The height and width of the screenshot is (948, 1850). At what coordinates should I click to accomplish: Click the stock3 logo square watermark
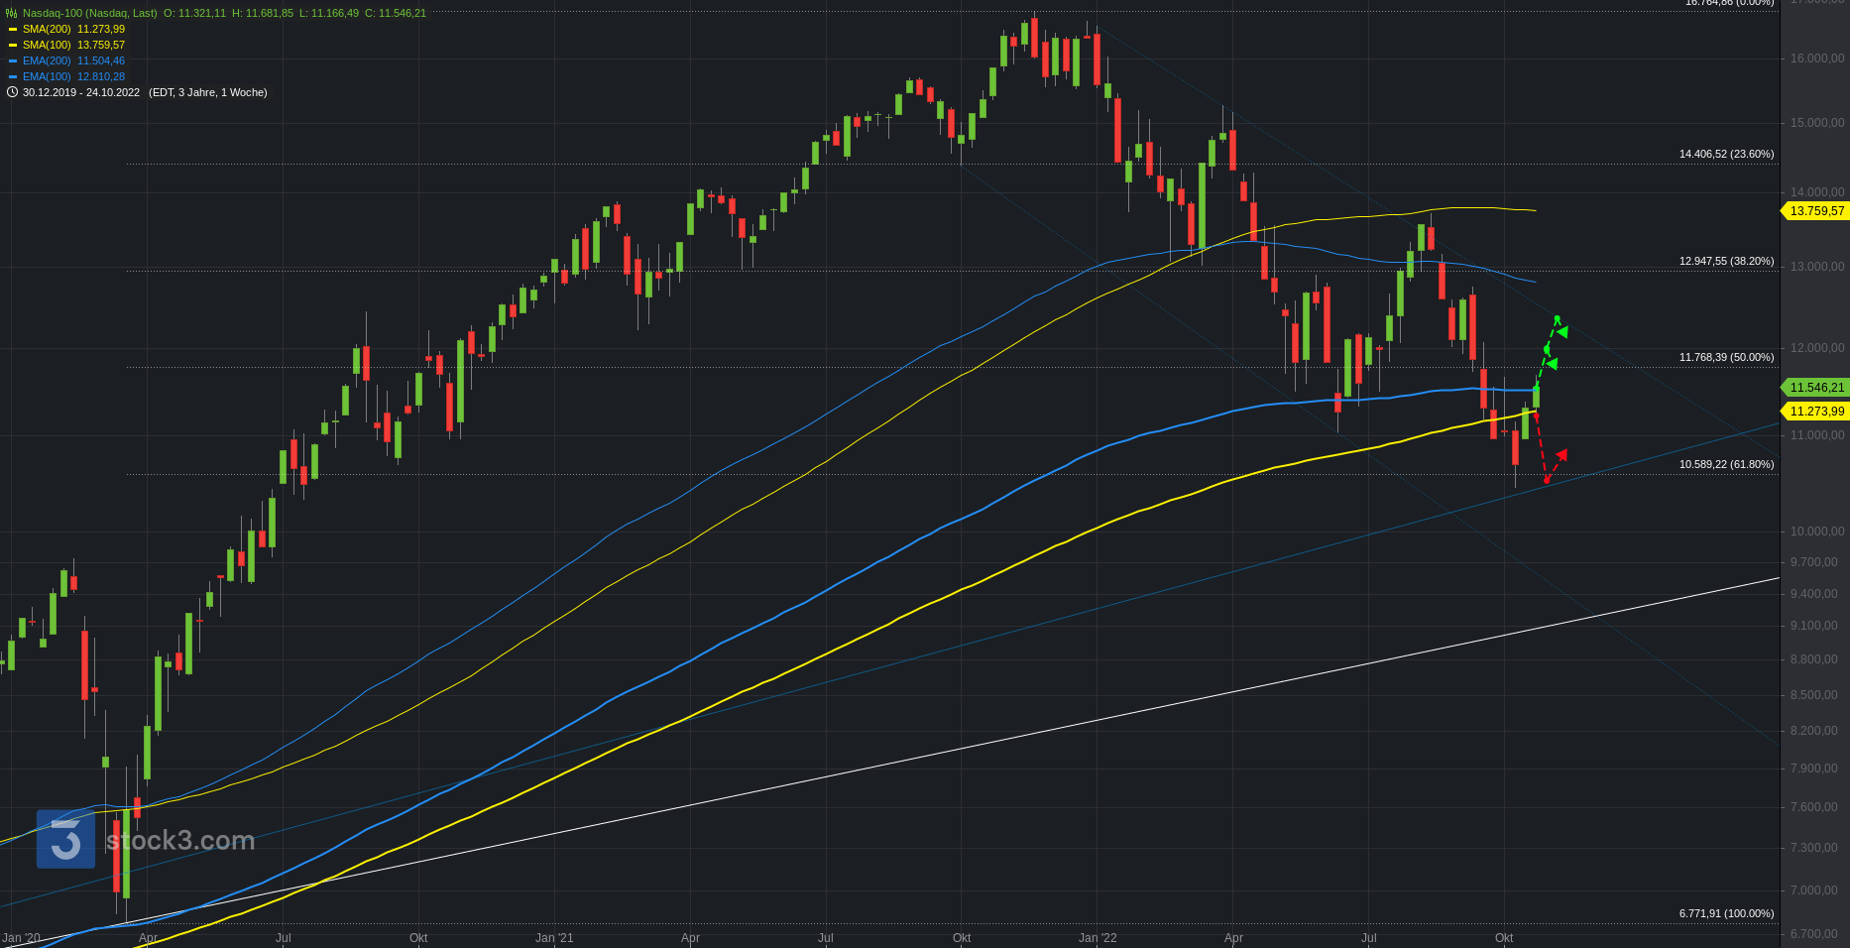pos(66,839)
